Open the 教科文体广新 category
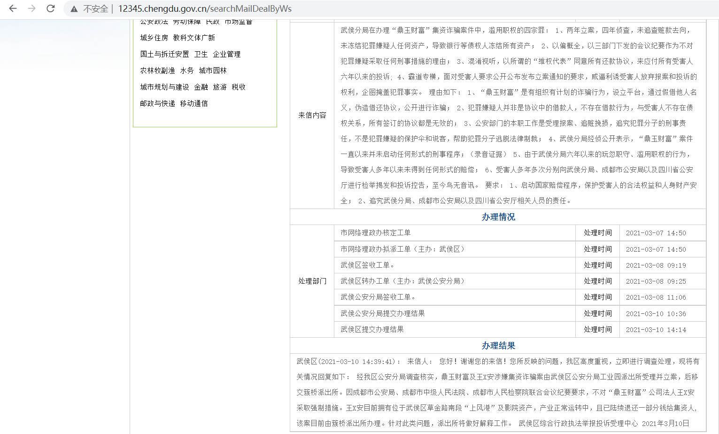 (x=193, y=38)
